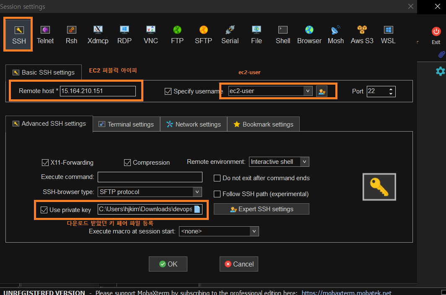Switch to Terminal settings tab
Screen dimensions: 446x295
click(126, 124)
